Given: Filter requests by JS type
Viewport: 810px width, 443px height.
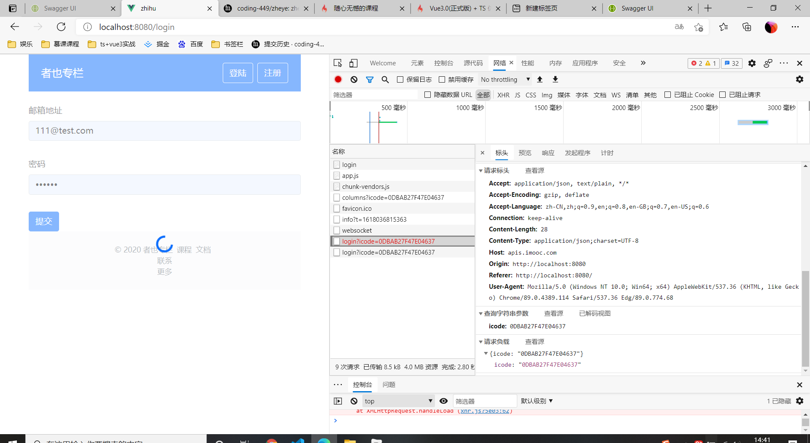Looking at the screenshot, I should (517, 95).
